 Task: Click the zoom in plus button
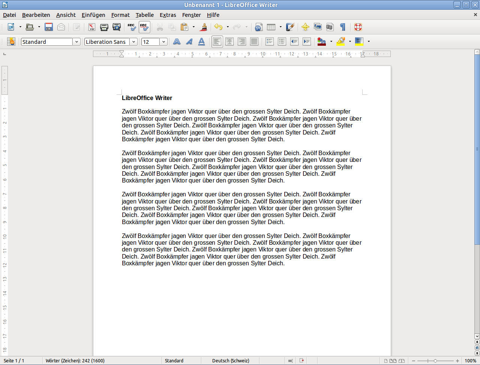[x=457, y=361]
